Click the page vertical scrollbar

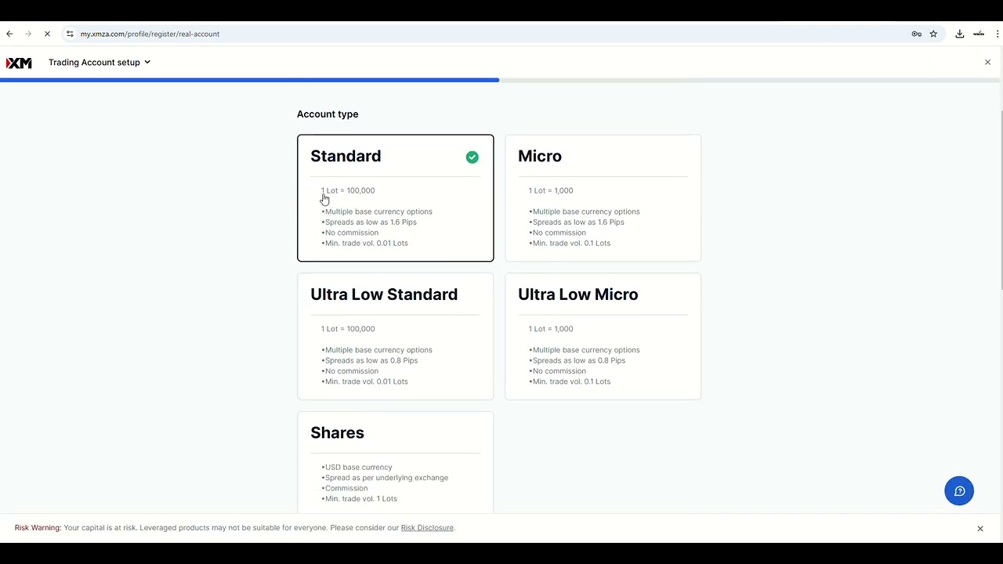pyautogui.click(x=1001, y=200)
